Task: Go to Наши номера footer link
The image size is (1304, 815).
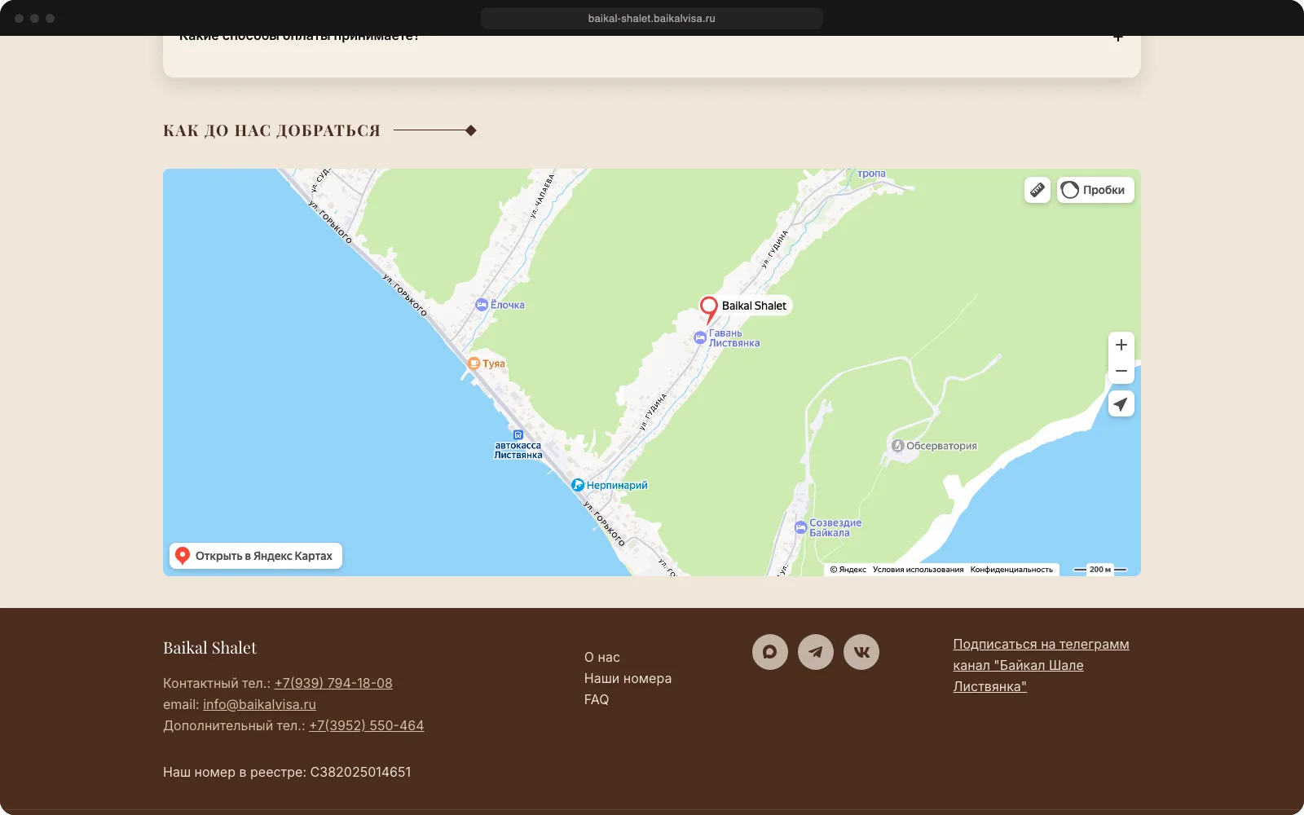Action: click(x=628, y=679)
